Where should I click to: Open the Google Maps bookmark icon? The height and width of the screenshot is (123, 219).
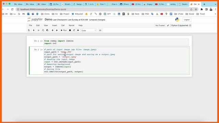click(166, 14)
